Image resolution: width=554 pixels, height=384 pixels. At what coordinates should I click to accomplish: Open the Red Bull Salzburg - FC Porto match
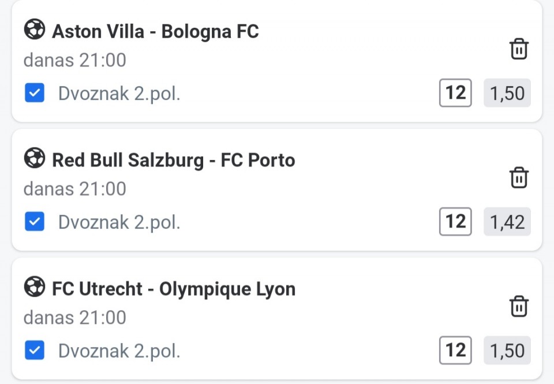tap(173, 160)
